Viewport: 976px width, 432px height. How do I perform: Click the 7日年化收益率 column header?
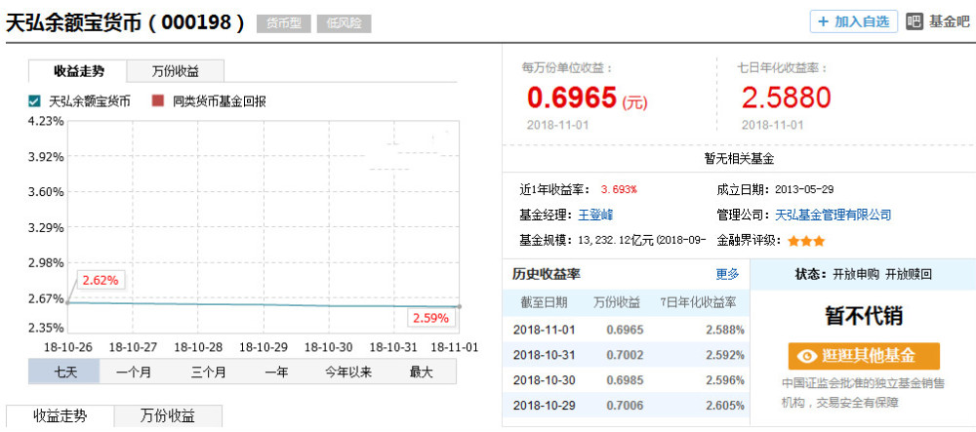(699, 302)
